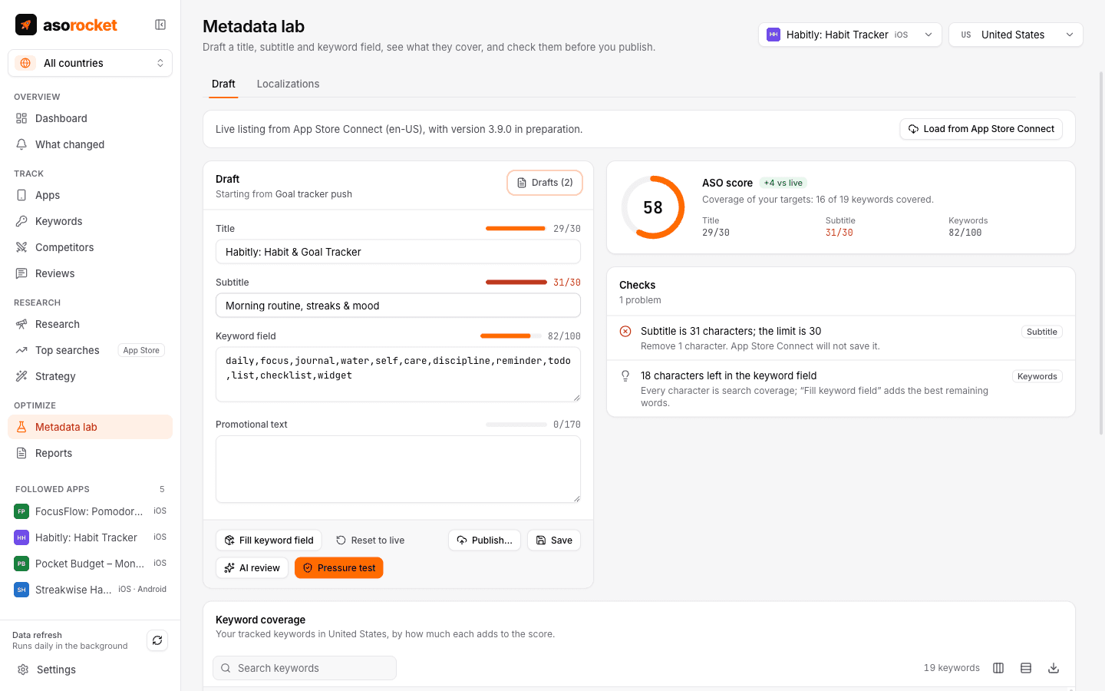Open Reports in the sidebar
The image size is (1105, 691).
(x=90, y=453)
